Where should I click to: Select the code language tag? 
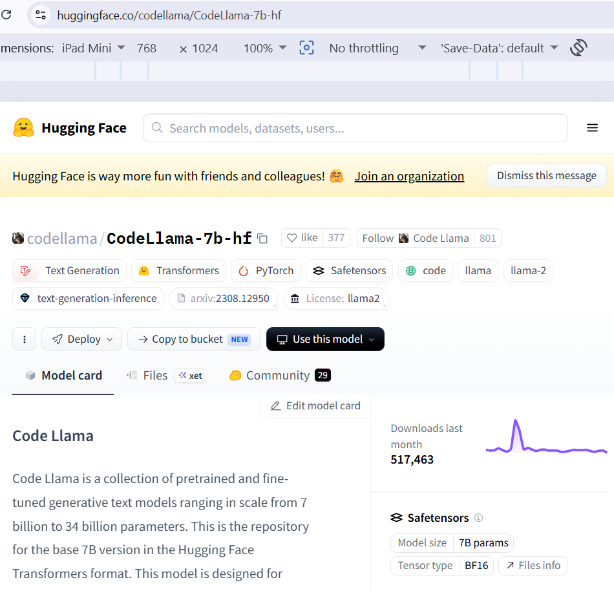pyautogui.click(x=426, y=271)
